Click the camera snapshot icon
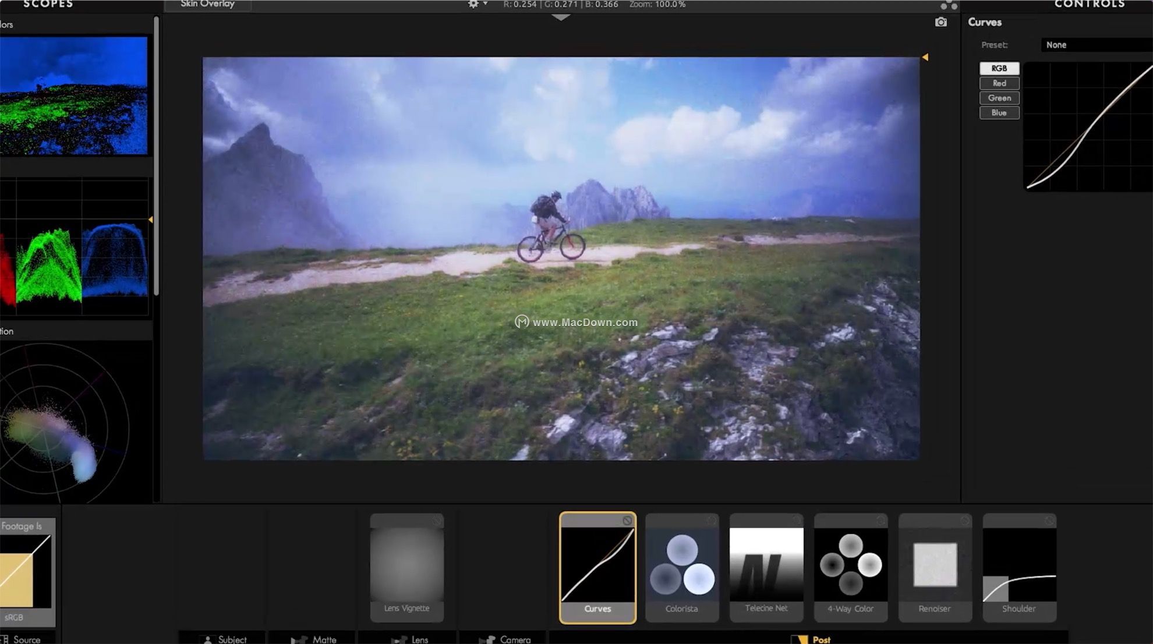 pos(940,22)
